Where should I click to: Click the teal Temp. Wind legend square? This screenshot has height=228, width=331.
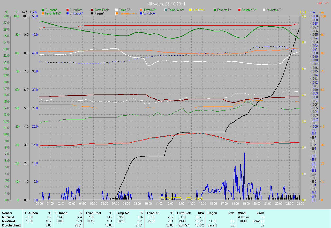pos(166,10)
